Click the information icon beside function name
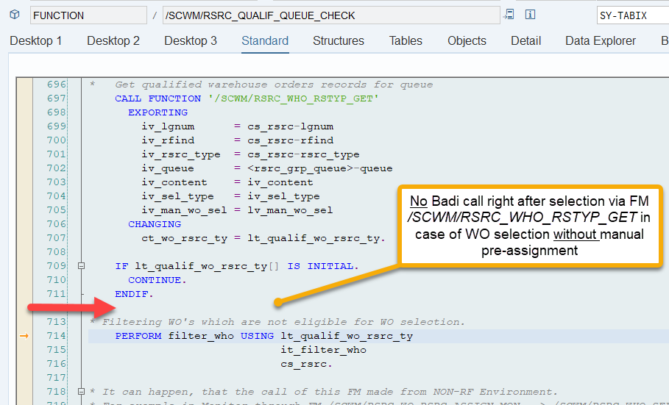 coord(530,15)
